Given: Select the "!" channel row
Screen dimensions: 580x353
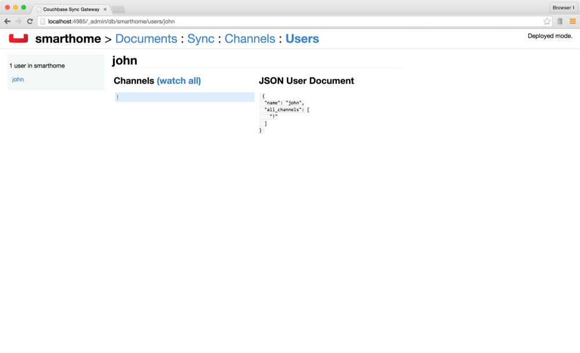Looking at the screenshot, I should 184,97.
